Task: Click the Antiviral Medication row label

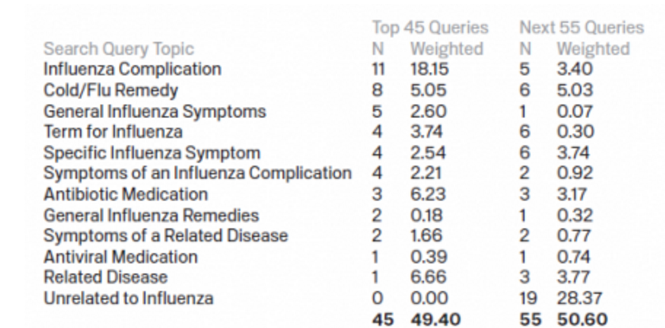Action: 120,257
